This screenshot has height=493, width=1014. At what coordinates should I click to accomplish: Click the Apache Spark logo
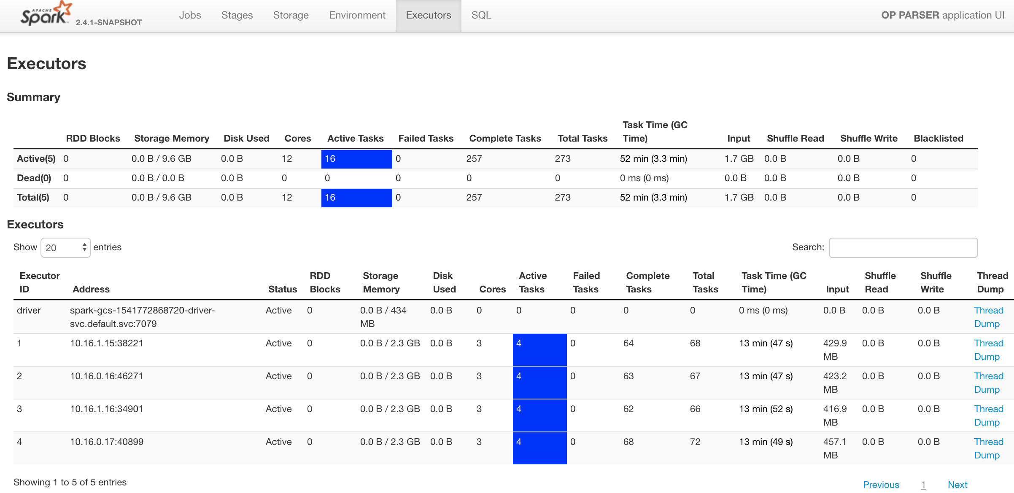pyautogui.click(x=46, y=13)
